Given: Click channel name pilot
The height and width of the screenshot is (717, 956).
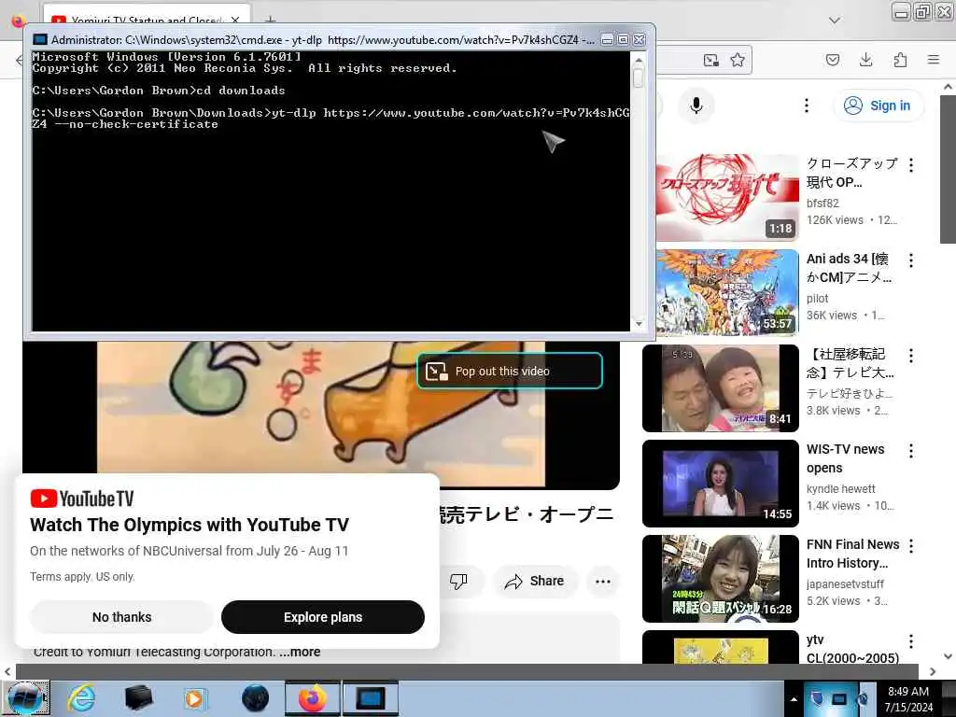Looking at the screenshot, I should 817,298.
